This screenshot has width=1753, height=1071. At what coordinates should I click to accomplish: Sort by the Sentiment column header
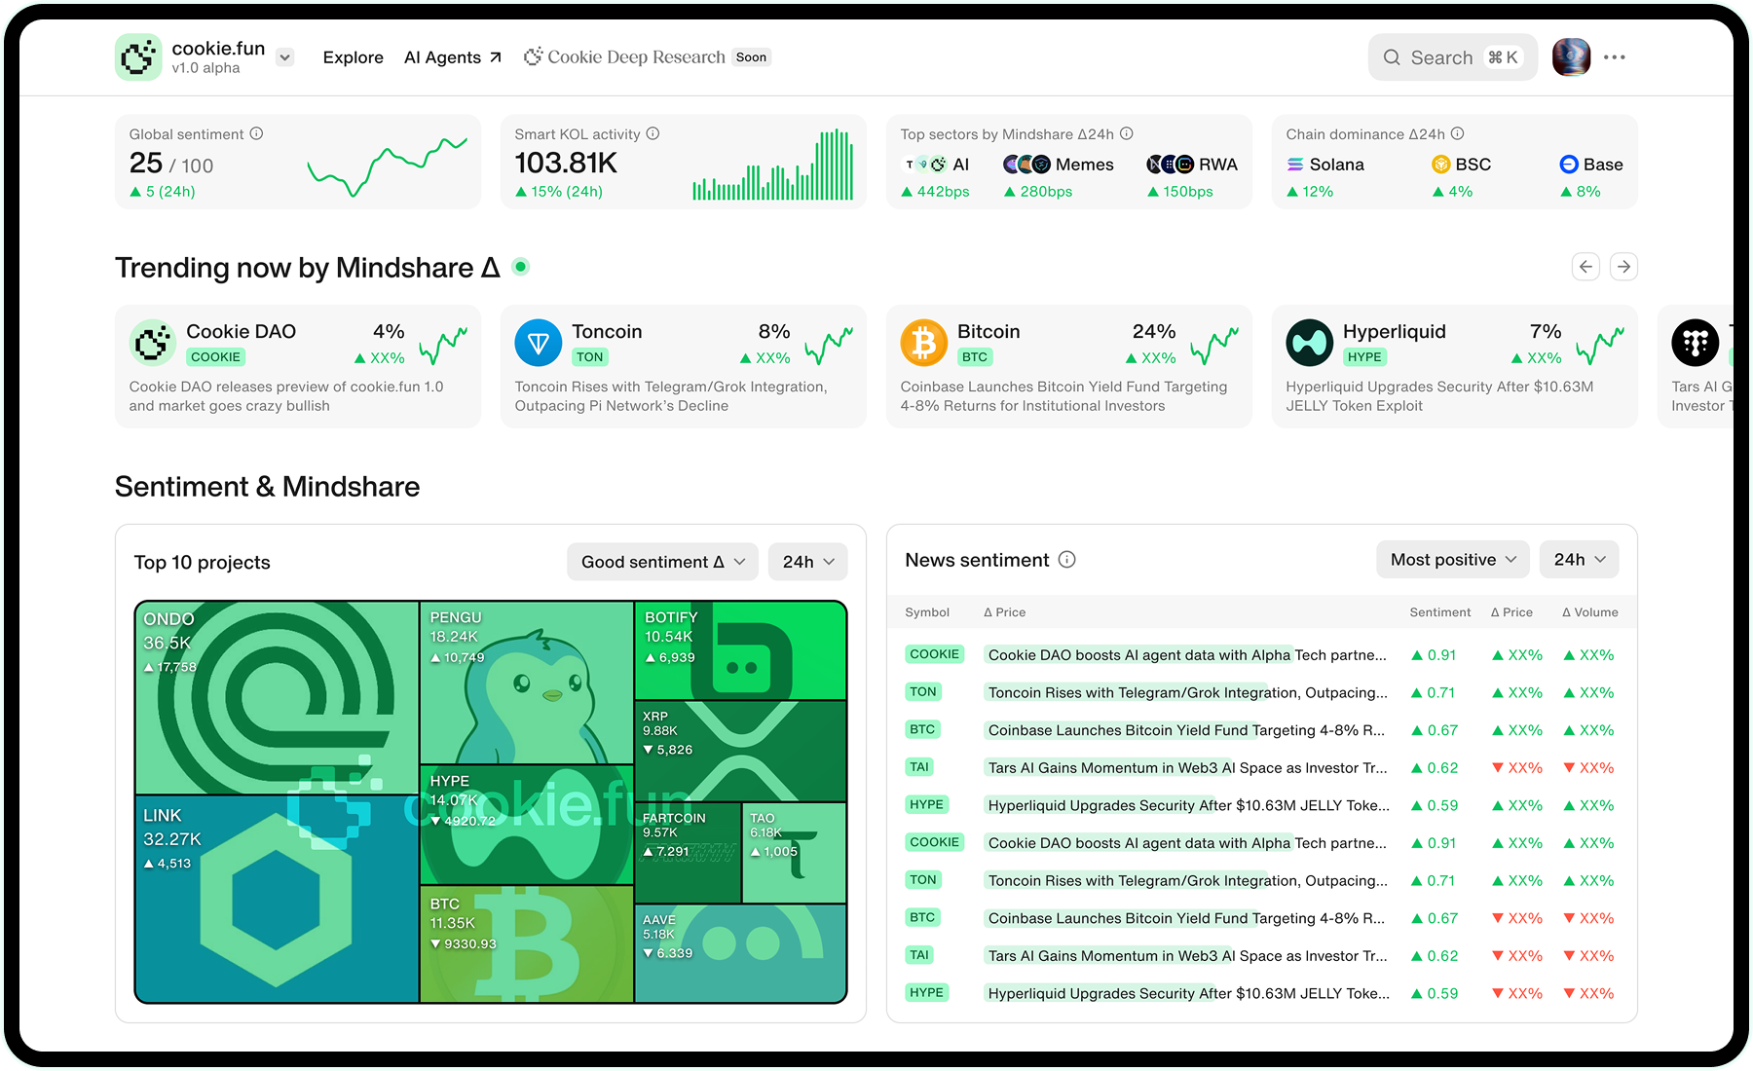[1439, 612]
